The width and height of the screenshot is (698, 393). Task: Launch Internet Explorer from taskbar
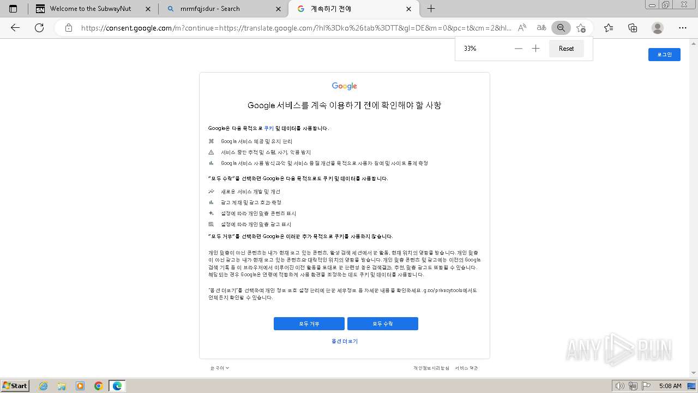44,386
